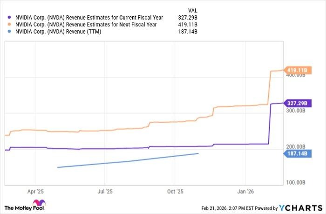326x214 pixels.
Task: Click the blue legend dot for Revenue TTM
Action: pyautogui.click(x=9, y=33)
